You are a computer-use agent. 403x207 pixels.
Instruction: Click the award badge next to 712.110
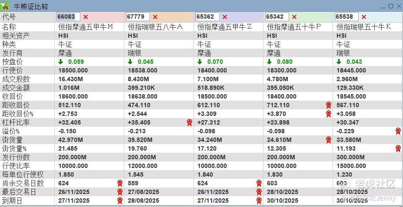pos(328,105)
